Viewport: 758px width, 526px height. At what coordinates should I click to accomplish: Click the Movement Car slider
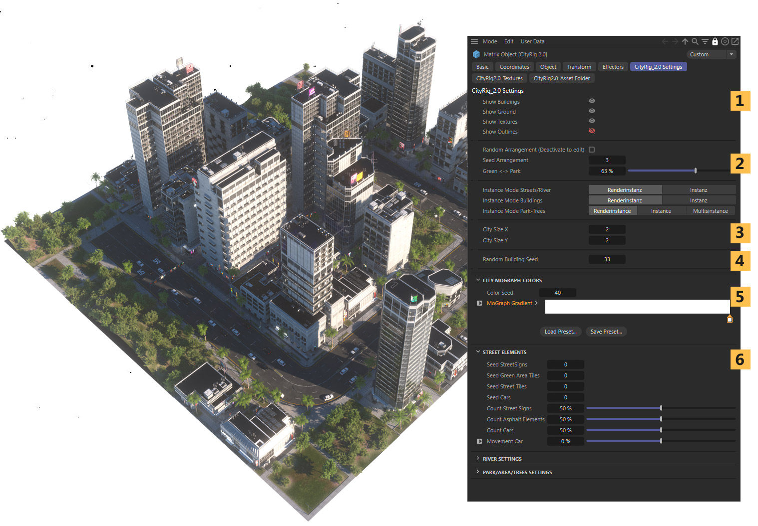tap(661, 441)
